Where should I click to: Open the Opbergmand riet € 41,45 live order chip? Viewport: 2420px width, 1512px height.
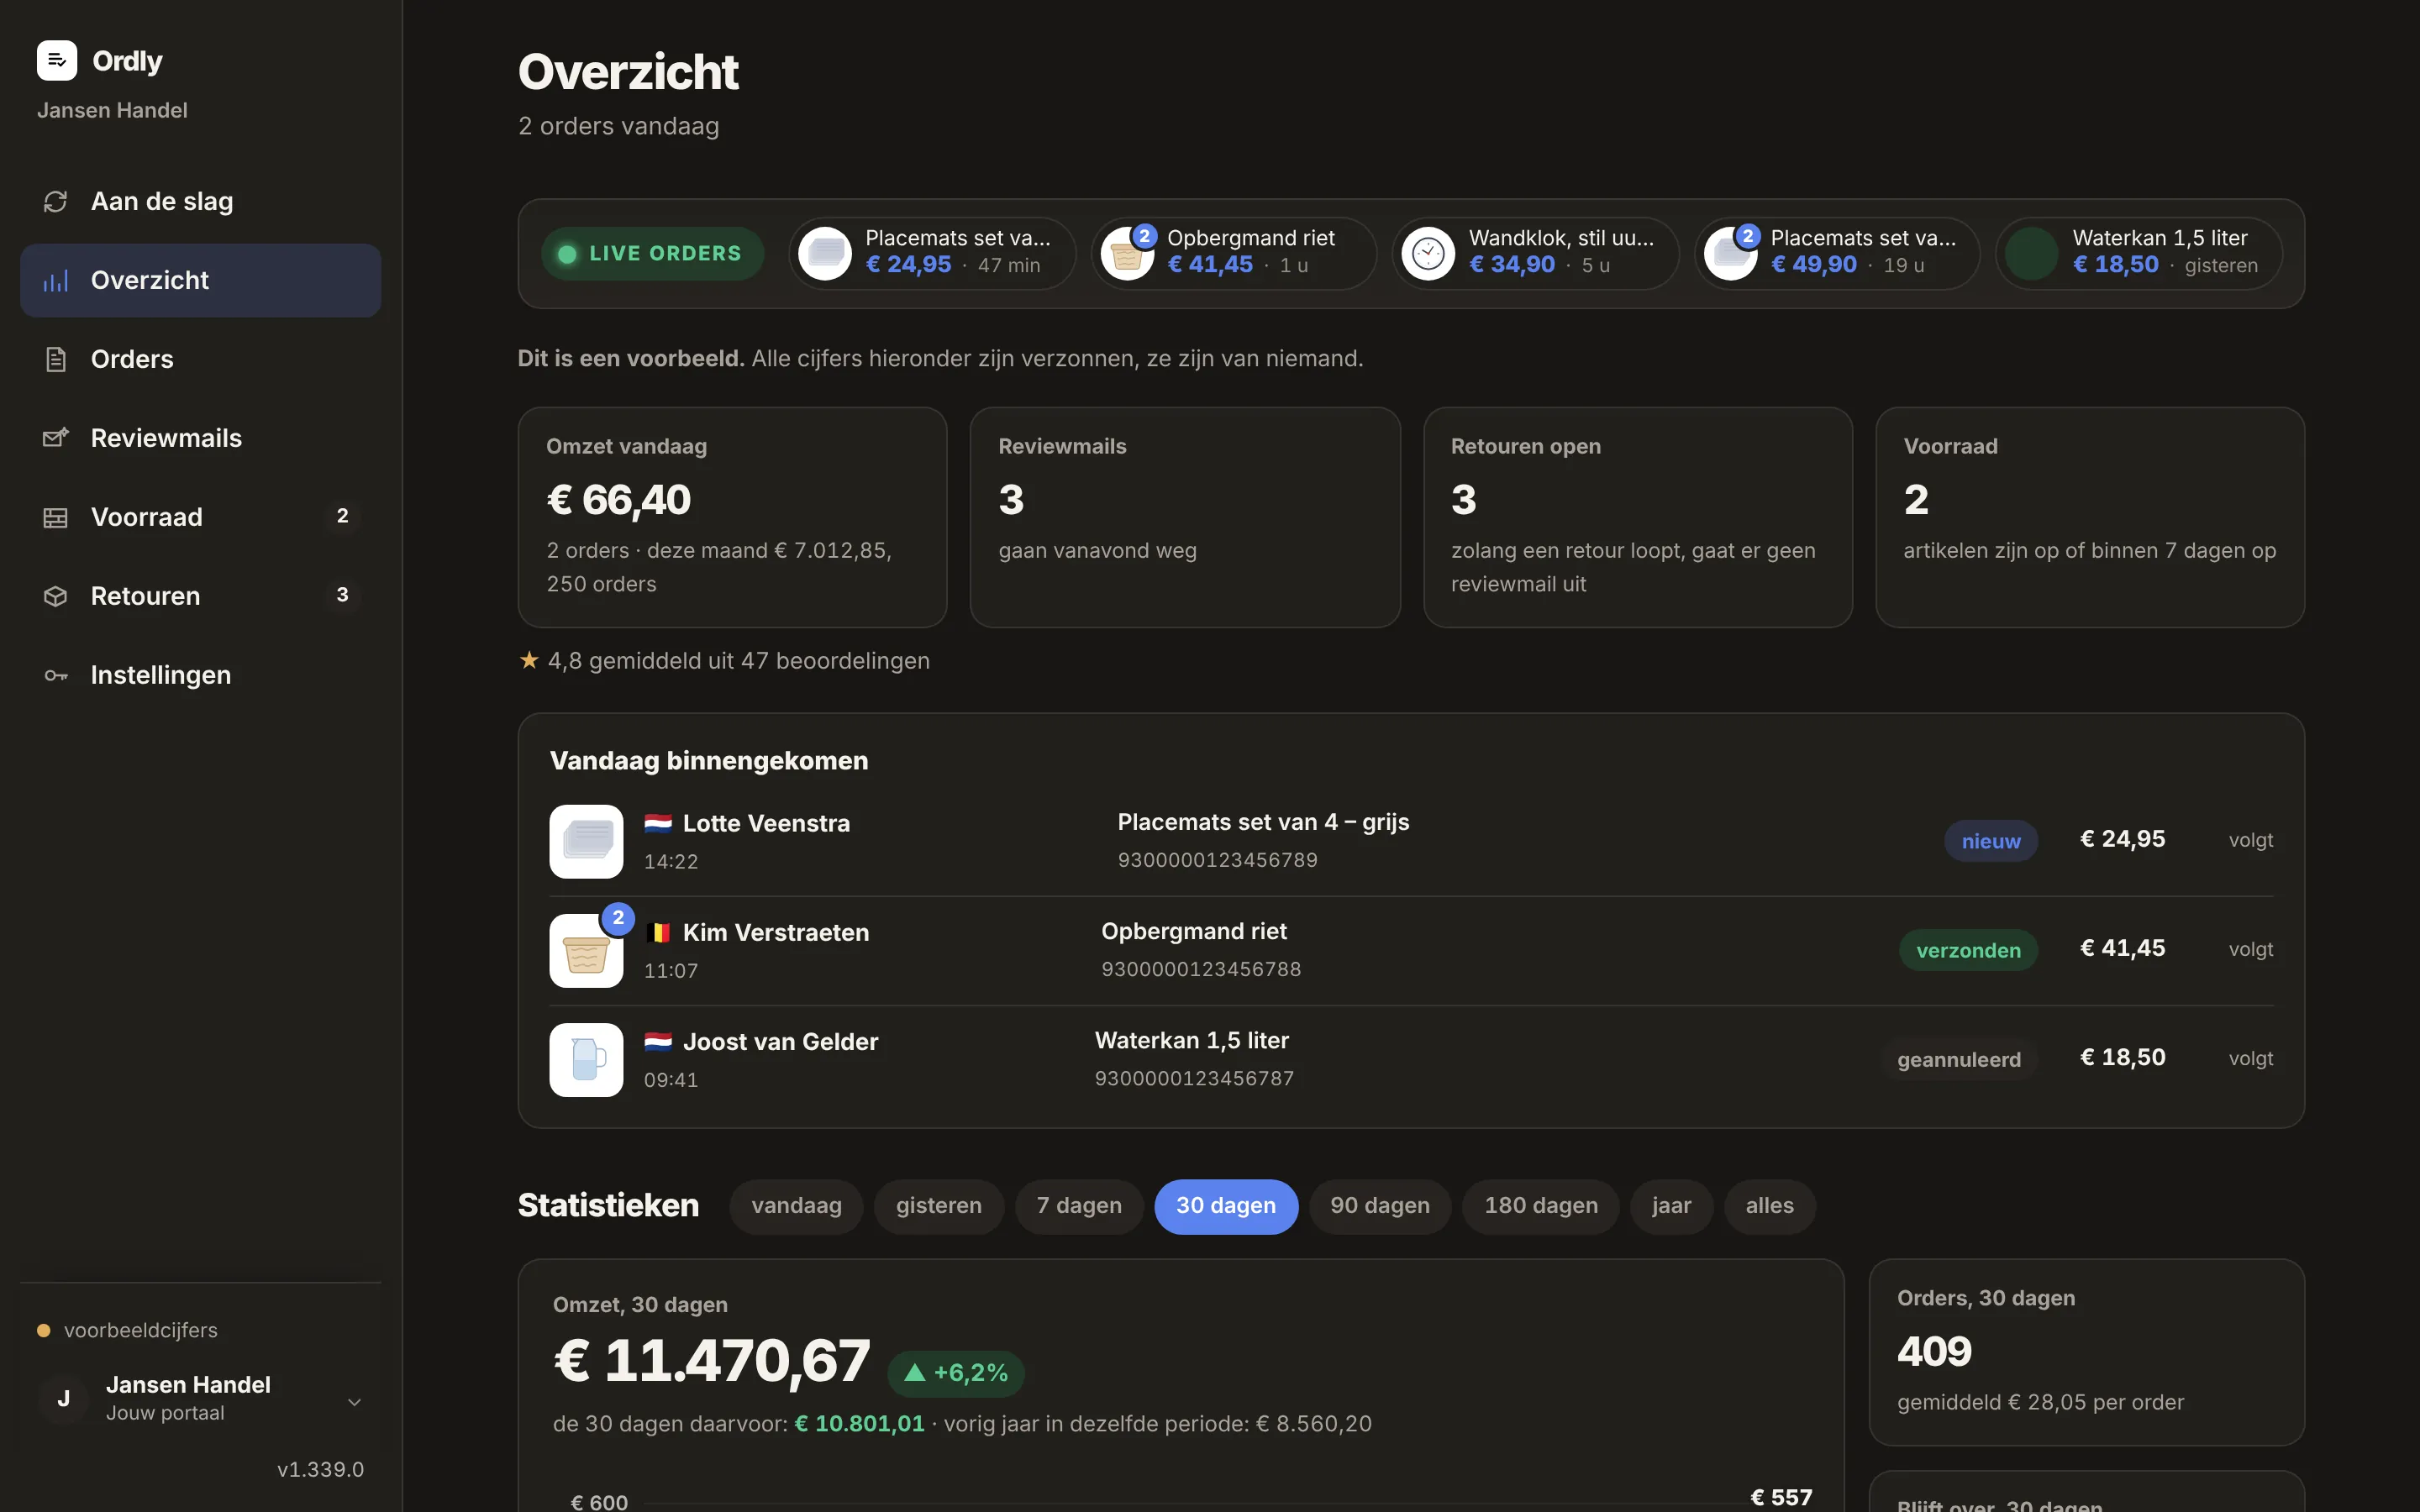pyautogui.click(x=1234, y=254)
